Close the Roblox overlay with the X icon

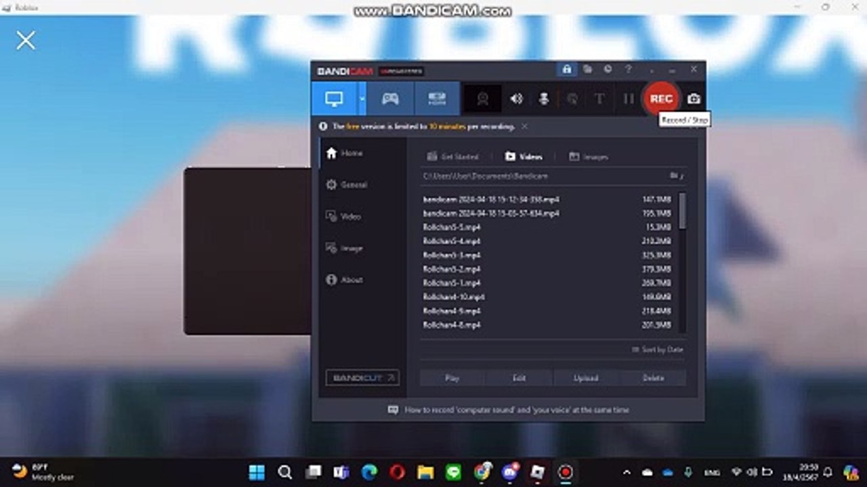click(26, 41)
